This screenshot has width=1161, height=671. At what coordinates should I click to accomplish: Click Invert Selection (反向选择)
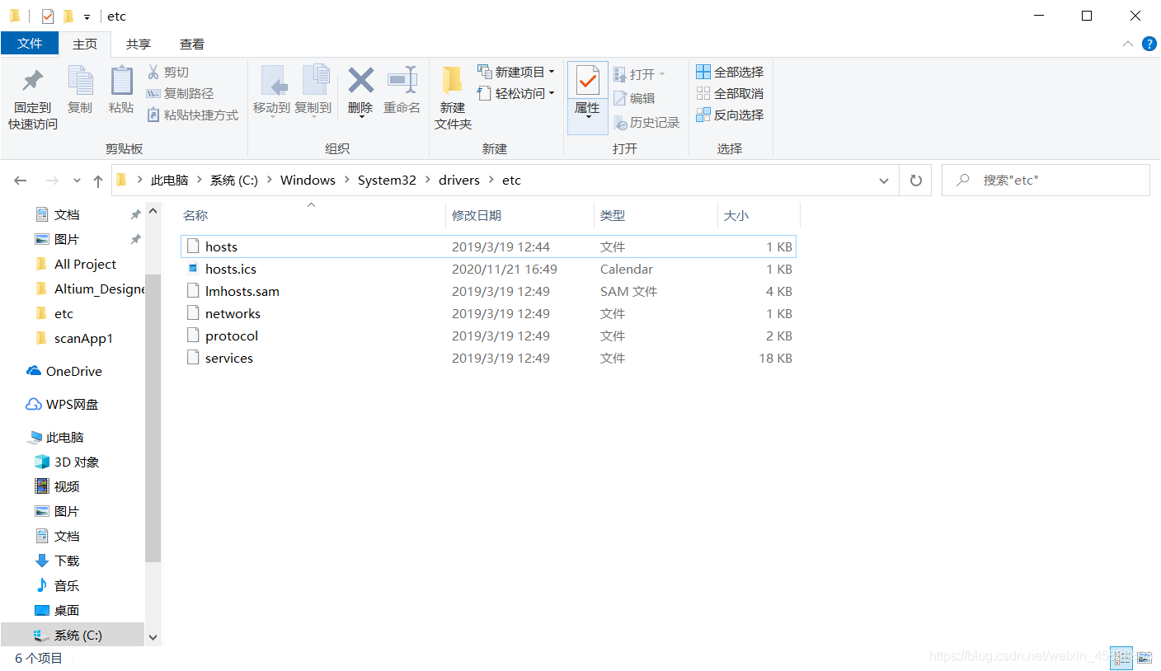coord(730,115)
